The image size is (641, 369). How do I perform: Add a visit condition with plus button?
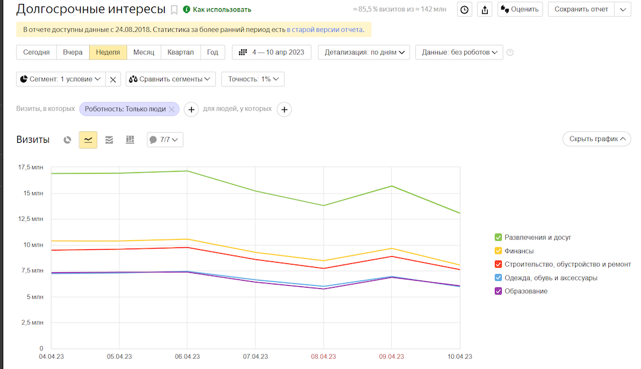tap(191, 110)
